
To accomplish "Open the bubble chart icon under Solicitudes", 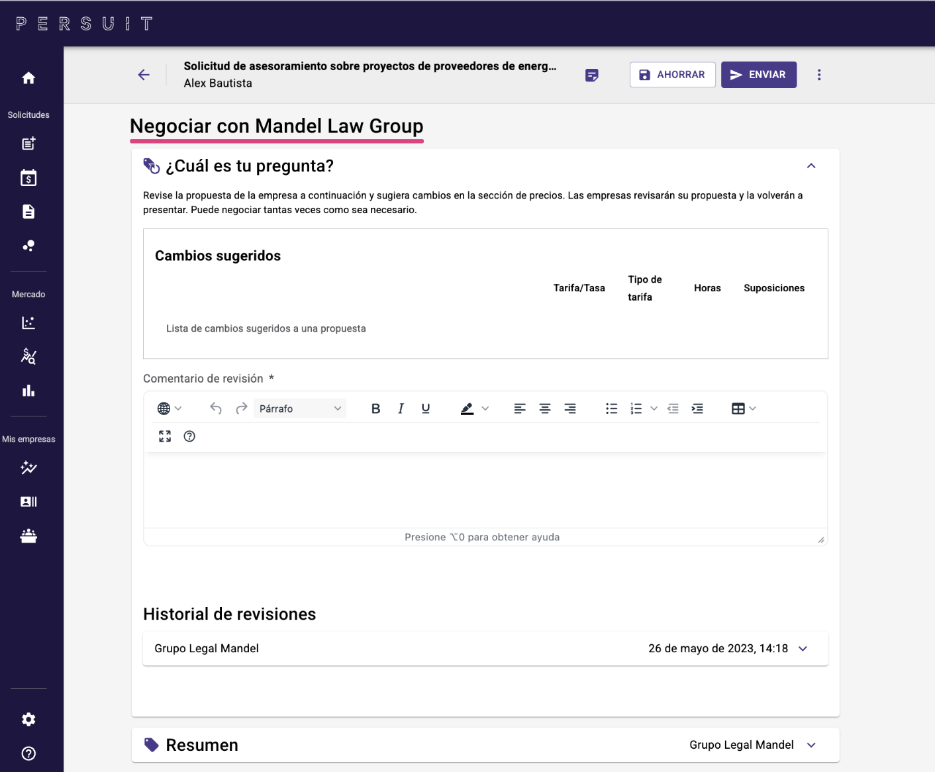I will tap(28, 246).
